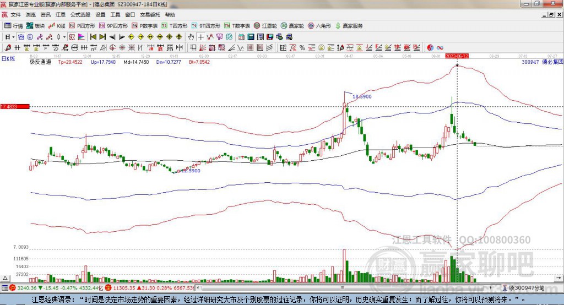This screenshot has width=564, height=305.
Task: Open 9T四方形 tool
Action: 206,26
